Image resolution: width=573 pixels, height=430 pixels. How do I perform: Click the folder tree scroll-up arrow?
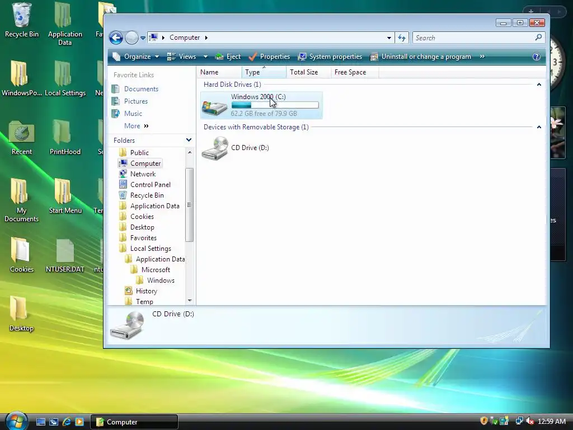(189, 152)
